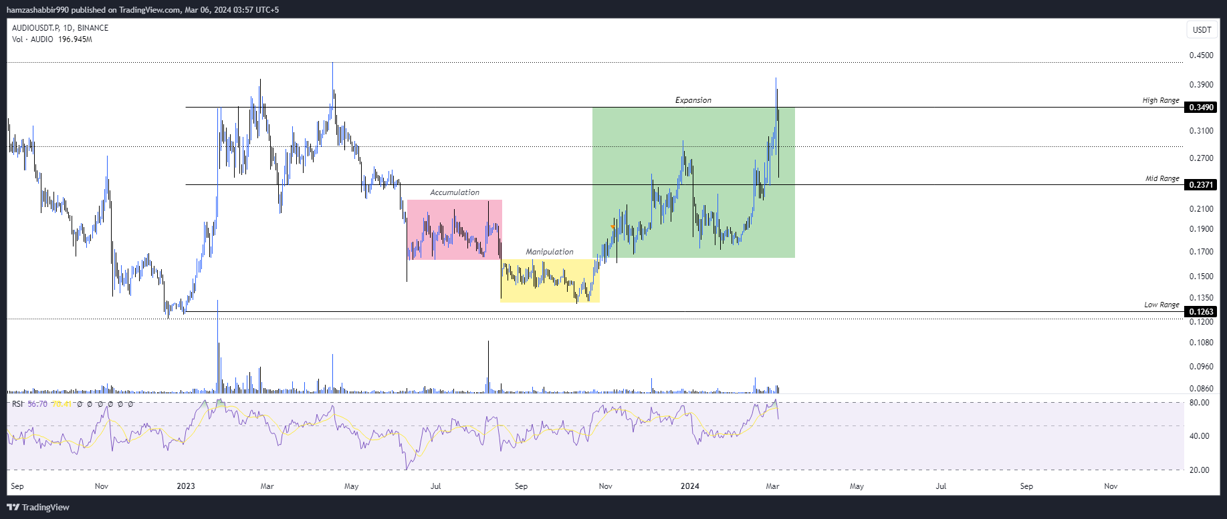Screen dimensions: 1227x519
Task: Click the 0.4500 price scale value
Action: tap(1201, 55)
